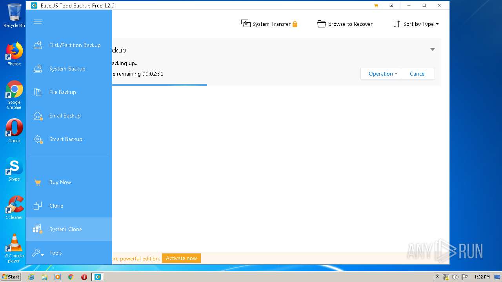502x282 pixels.
Task: Show hidden system tray icons
Action: (438, 277)
